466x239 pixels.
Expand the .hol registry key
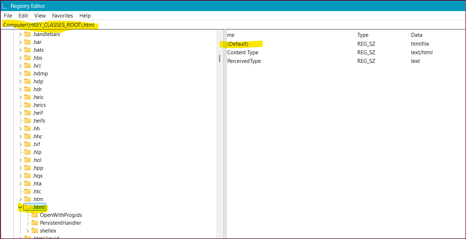pos(20,160)
